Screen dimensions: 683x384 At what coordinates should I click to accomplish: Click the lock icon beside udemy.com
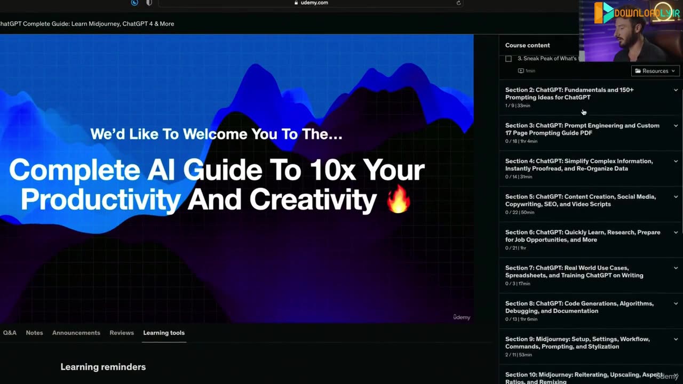click(297, 3)
